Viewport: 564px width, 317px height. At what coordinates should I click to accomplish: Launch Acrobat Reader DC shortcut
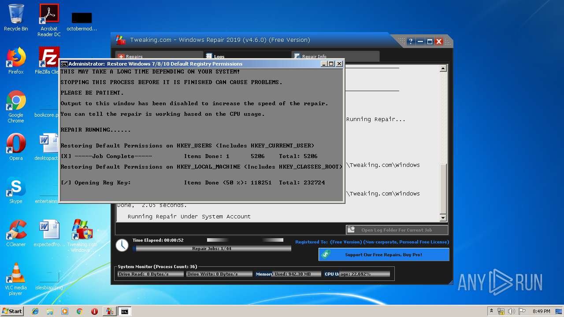[49, 20]
